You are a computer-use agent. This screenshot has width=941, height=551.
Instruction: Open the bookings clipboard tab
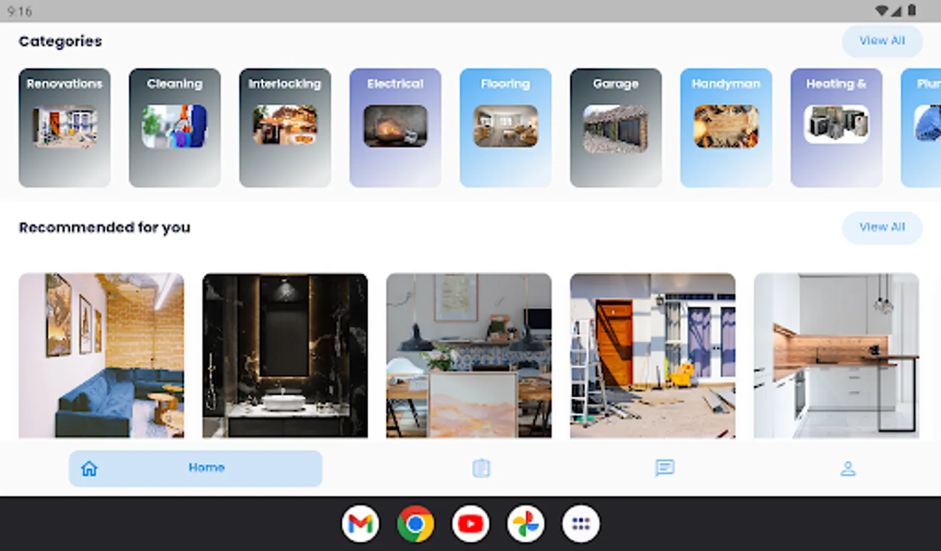tap(481, 468)
